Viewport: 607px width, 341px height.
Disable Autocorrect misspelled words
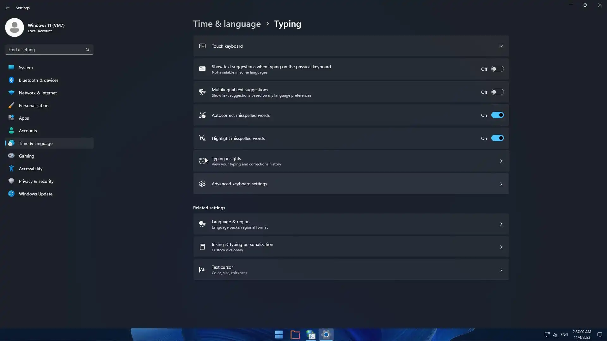point(497,115)
